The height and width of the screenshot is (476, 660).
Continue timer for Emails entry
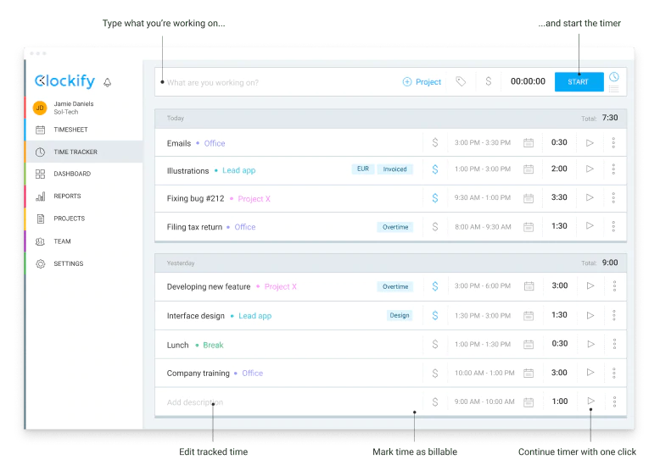coord(590,143)
